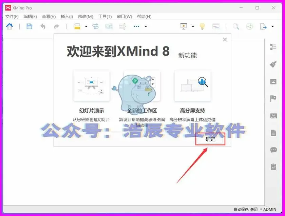Screen dimensions: 285x216
Task: Share the map with share icon
Action: 249,26
